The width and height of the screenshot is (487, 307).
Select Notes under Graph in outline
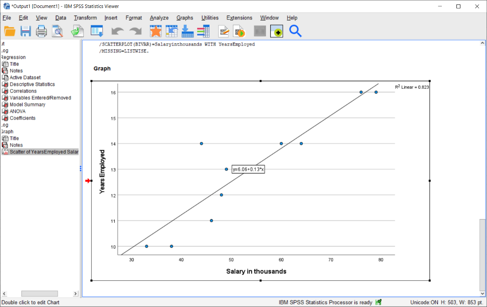[x=16, y=145]
